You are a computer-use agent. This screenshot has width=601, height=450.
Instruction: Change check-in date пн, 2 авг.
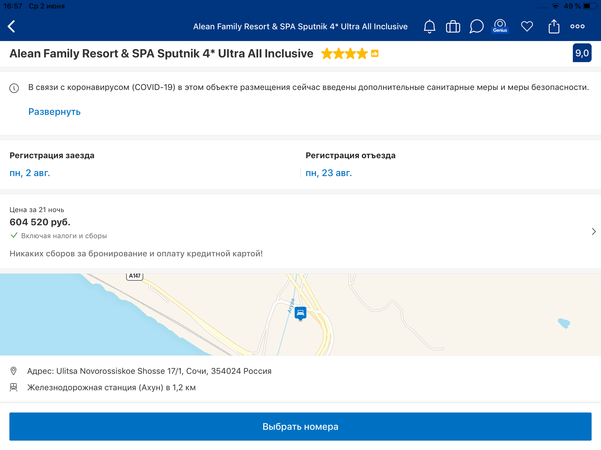click(x=30, y=173)
